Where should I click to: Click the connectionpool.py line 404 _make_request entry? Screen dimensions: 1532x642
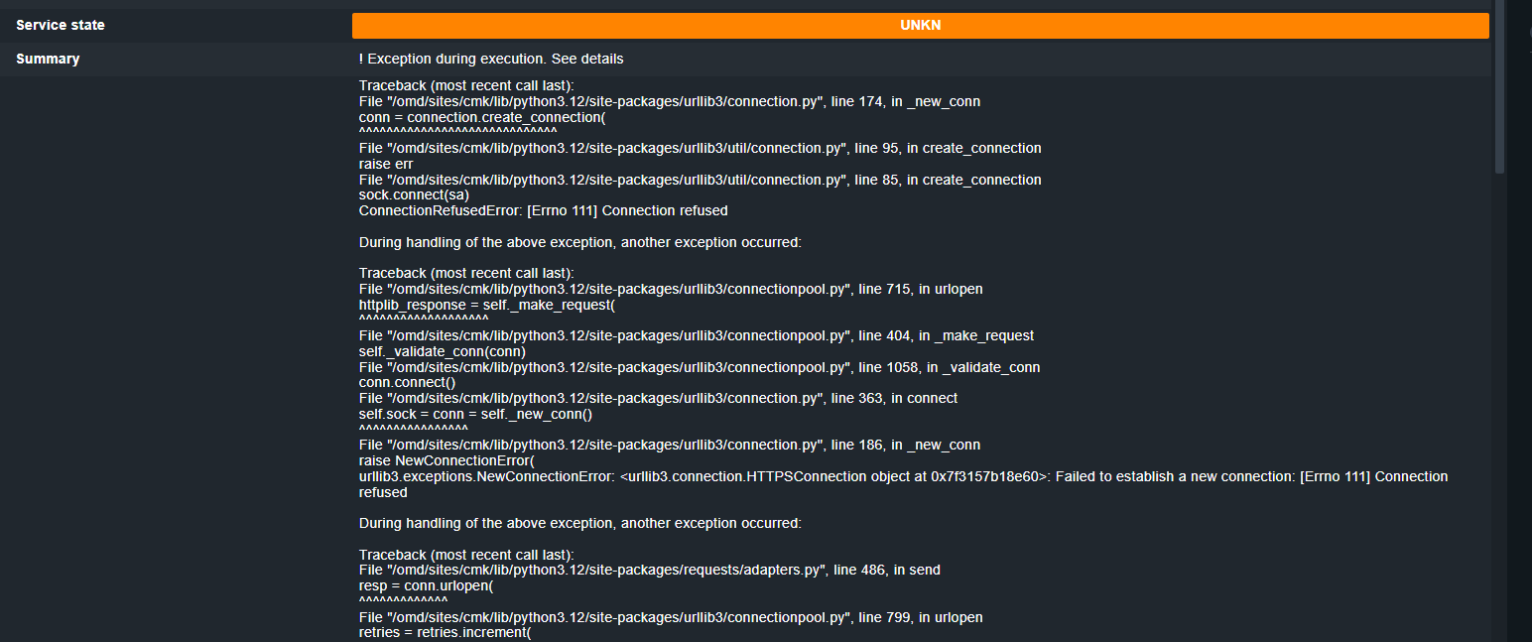tap(696, 335)
